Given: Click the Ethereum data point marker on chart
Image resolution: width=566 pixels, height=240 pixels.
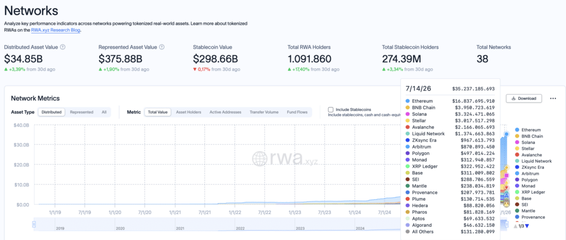Looking at the screenshot, I should pyautogui.click(x=506, y=134).
